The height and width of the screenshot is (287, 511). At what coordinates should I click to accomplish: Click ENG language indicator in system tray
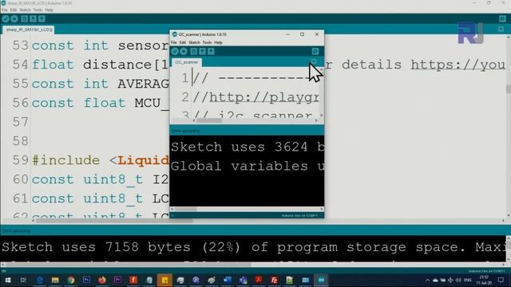click(x=468, y=280)
